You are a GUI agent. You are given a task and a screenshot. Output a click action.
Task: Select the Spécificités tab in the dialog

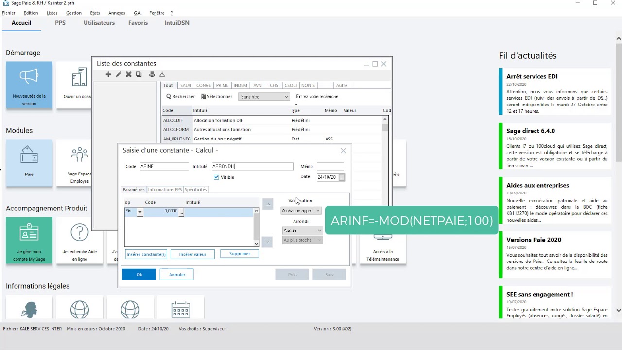[196, 190]
